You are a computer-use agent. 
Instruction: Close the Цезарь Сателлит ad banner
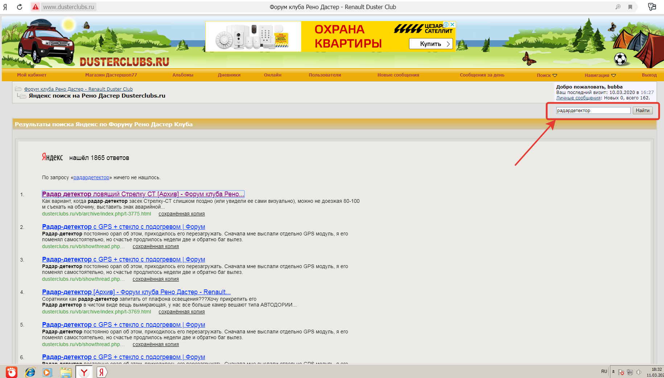tap(452, 24)
